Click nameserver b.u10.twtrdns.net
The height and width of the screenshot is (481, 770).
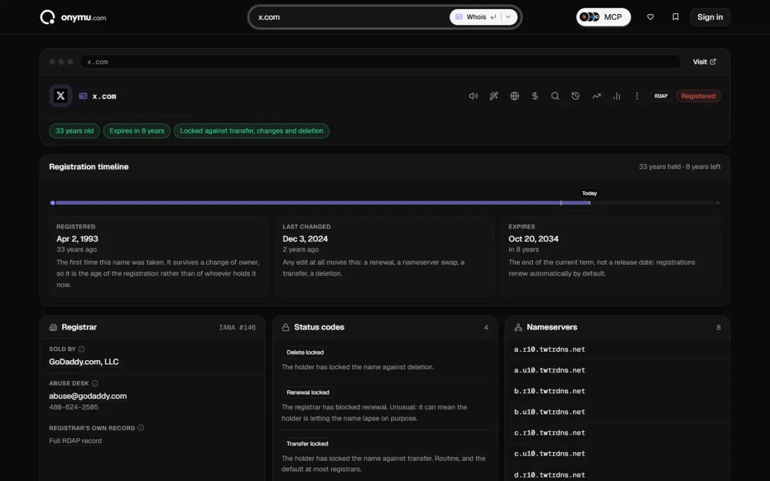(x=549, y=412)
